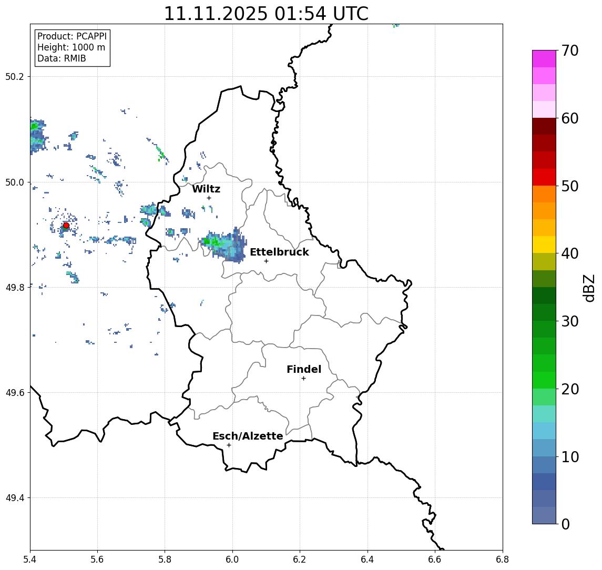Image resolution: width=602 pixels, height=570 pixels.
Task: Click the Esch/Alzette city label
Action: [248, 436]
